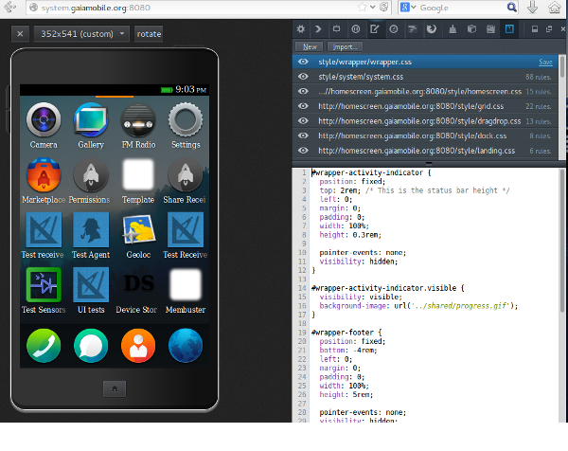Open the Debugger panel
Viewport: 568px width, 451px height.
point(356,29)
